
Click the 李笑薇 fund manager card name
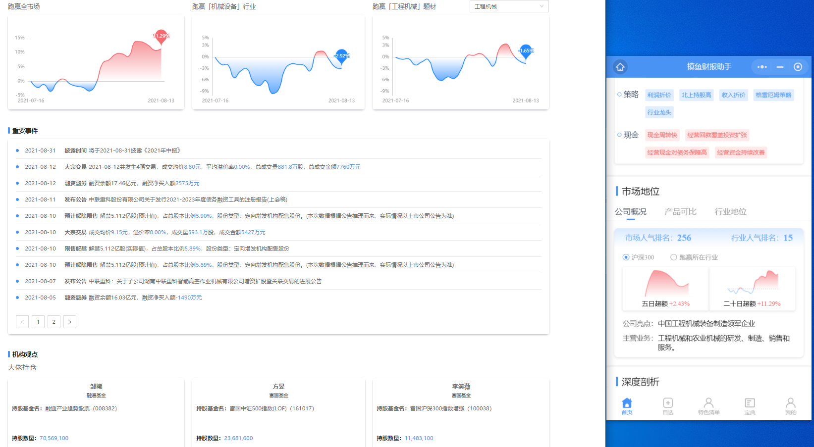click(461, 387)
